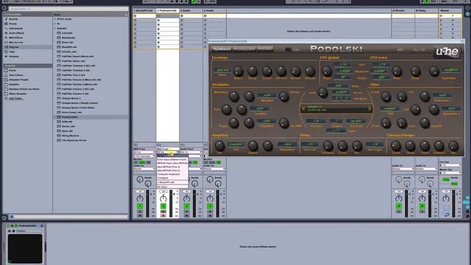Viewport: 471px width, 265px height.
Task: Collapse the System plug-in folder
Action: (55, 28)
